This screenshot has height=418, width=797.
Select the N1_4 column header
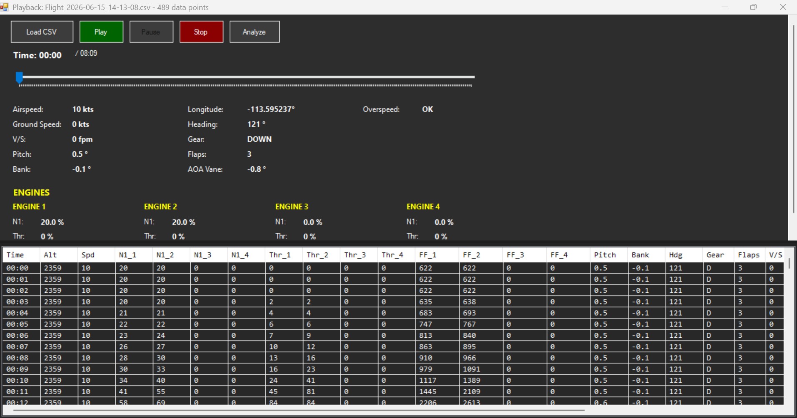point(246,255)
